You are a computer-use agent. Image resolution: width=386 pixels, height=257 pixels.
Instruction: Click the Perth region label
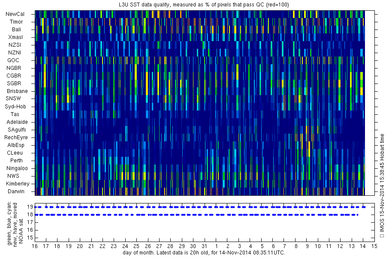coord(16,160)
